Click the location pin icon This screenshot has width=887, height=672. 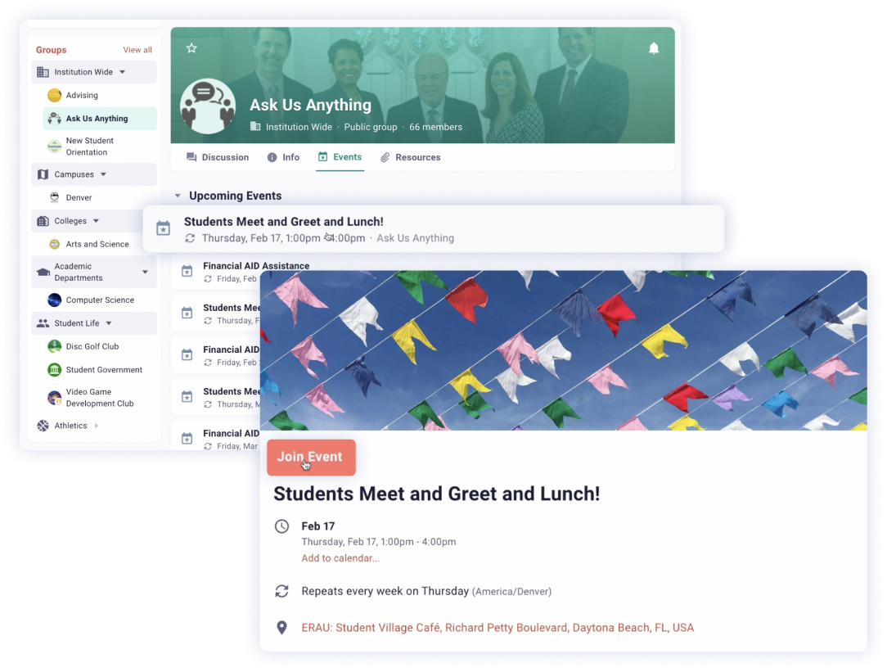tap(281, 627)
